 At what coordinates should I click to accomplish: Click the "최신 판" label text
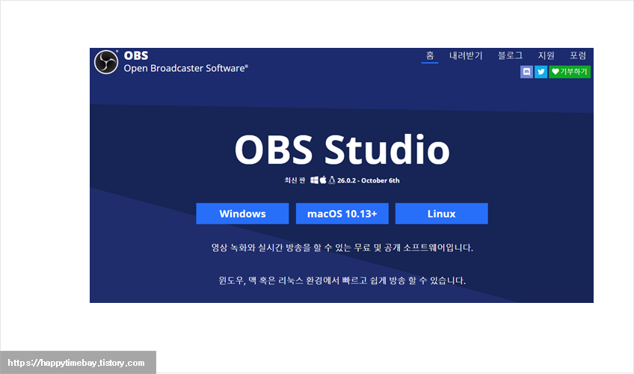pos(295,180)
